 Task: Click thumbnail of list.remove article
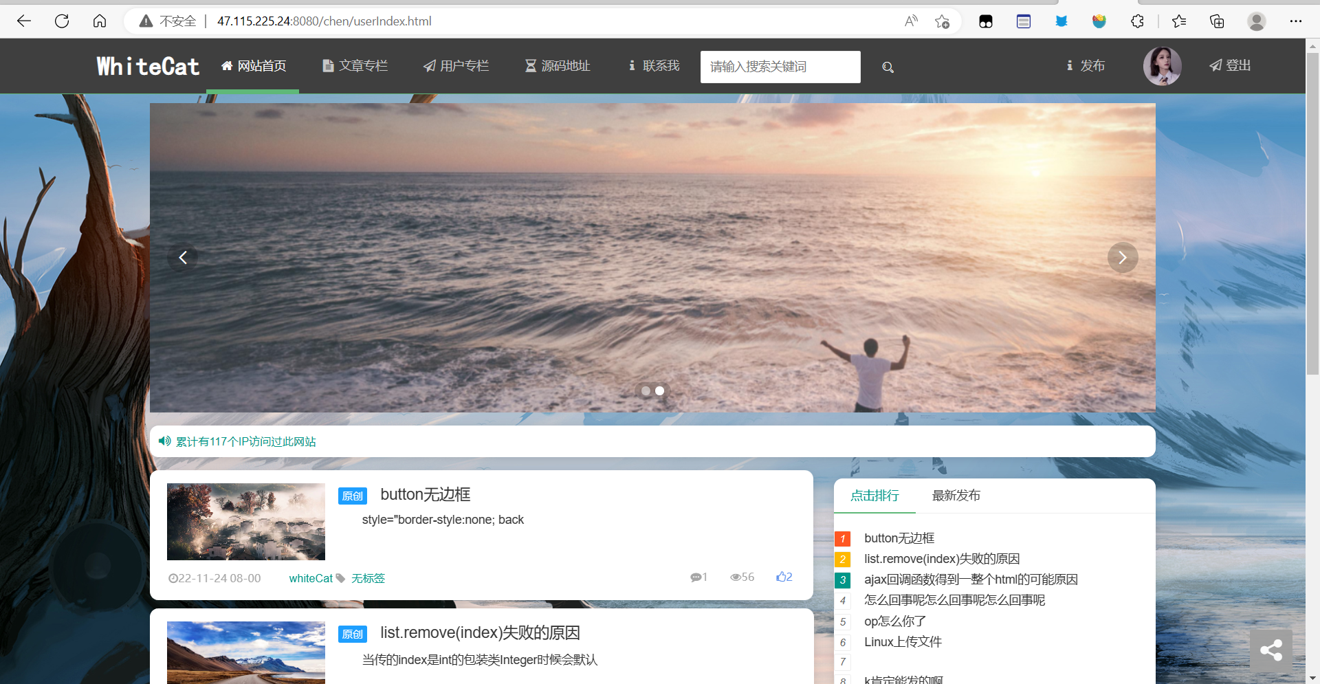[x=246, y=652]
